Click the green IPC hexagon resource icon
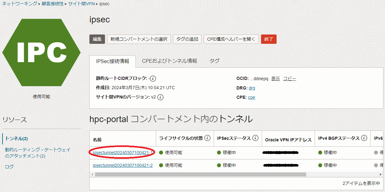 tap(41, 52)
